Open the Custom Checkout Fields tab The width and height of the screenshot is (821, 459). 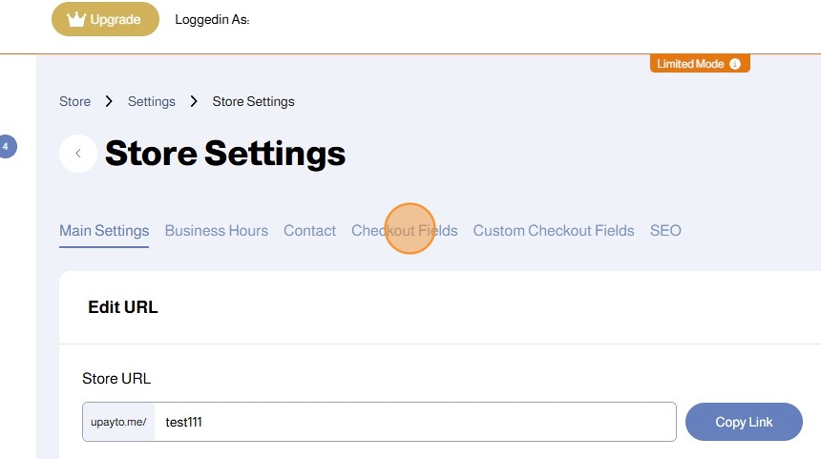553,231
